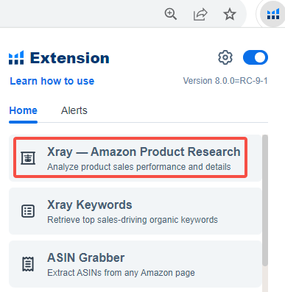Screen dimensions: 285x292
Task: Click the blue logo beside Extension title
Action: click(x=16, y=58)
